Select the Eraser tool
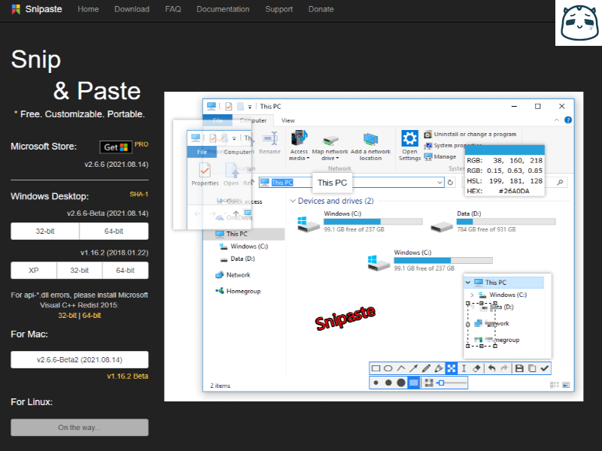Image resolution: width=602 pixels, height=451 pixels. 476,368
